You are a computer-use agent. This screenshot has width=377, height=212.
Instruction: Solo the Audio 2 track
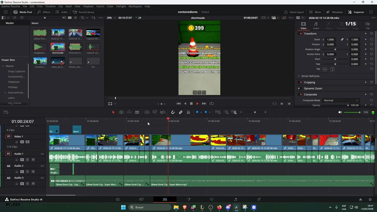(27, 172)
